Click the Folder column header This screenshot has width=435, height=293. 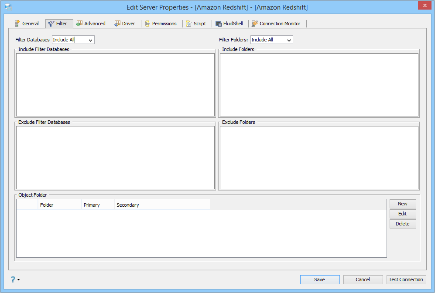pyautogui.click(x=60, y=205)
